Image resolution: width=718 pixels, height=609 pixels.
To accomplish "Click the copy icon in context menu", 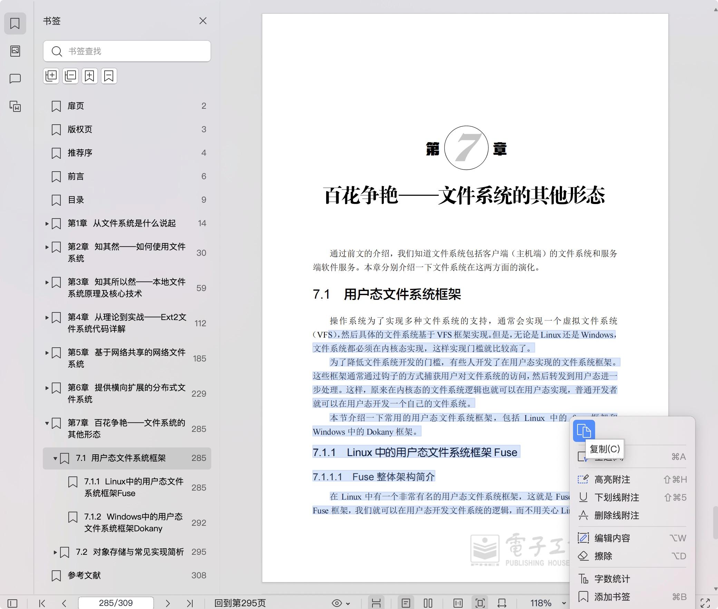I will pos(584,431).
